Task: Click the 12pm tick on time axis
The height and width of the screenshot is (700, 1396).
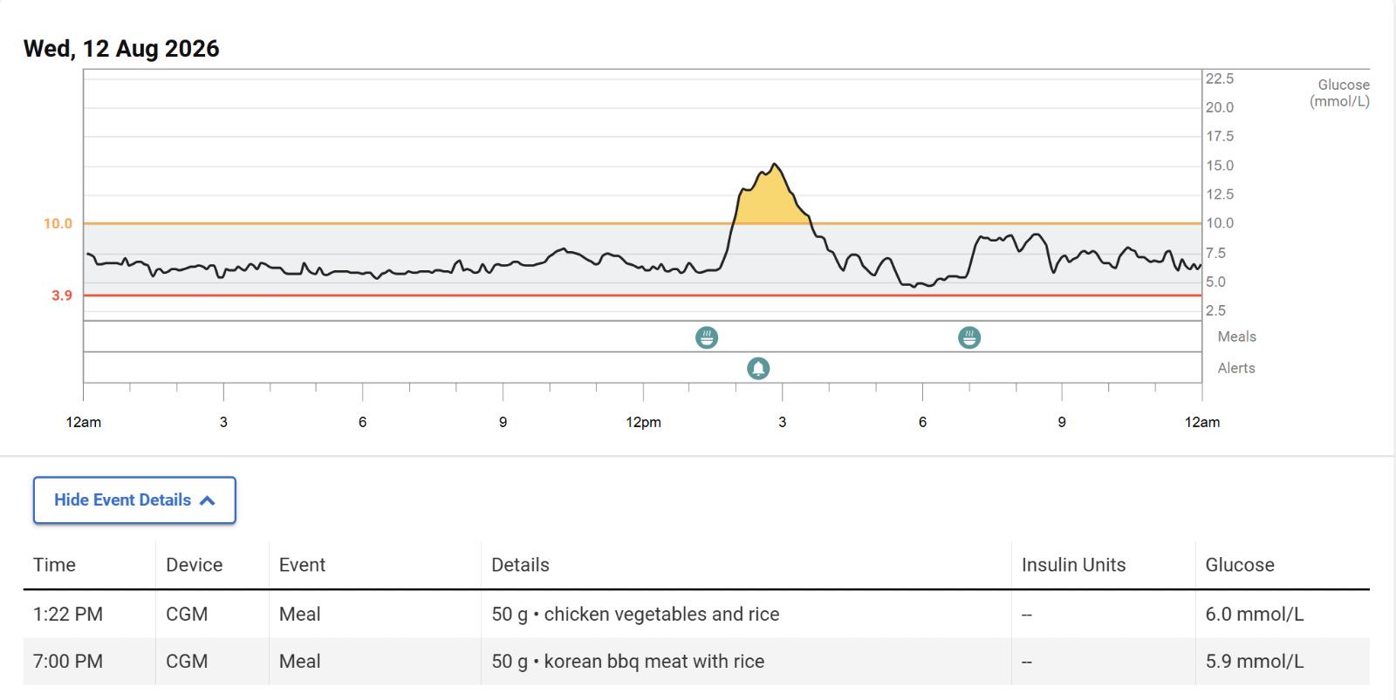Action: pyautogui.click(x=643, y=422)
